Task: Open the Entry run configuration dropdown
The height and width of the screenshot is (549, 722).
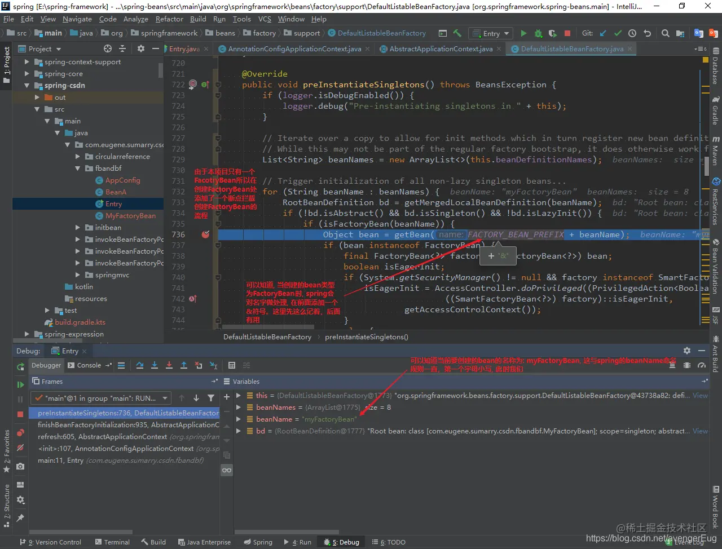Action: click(491, 33)
